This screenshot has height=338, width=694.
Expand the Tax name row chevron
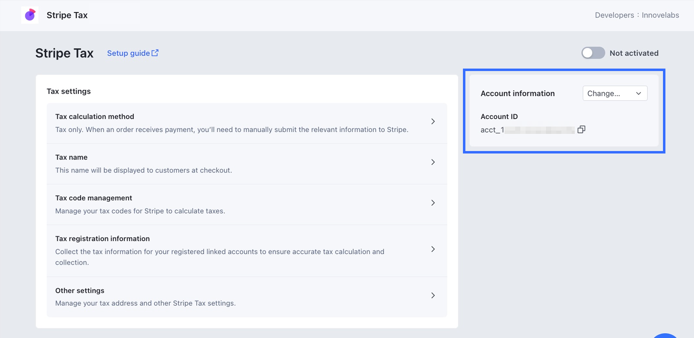[433, 162]
